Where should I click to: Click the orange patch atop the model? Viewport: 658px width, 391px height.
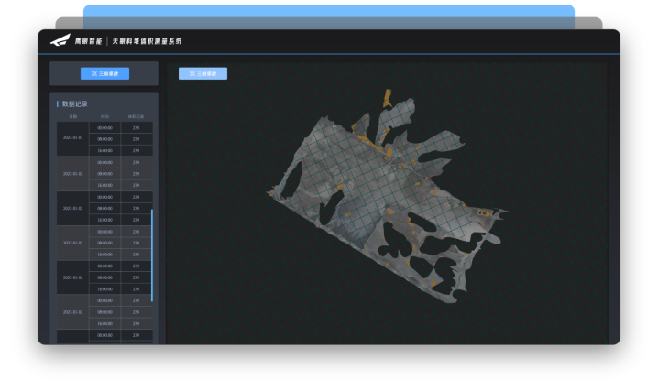pos(387,98)
